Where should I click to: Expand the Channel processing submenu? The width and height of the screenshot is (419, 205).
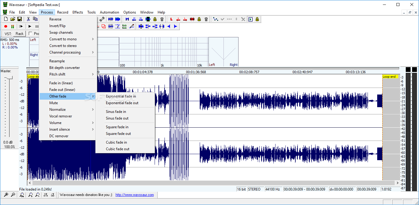pos(68,52)
